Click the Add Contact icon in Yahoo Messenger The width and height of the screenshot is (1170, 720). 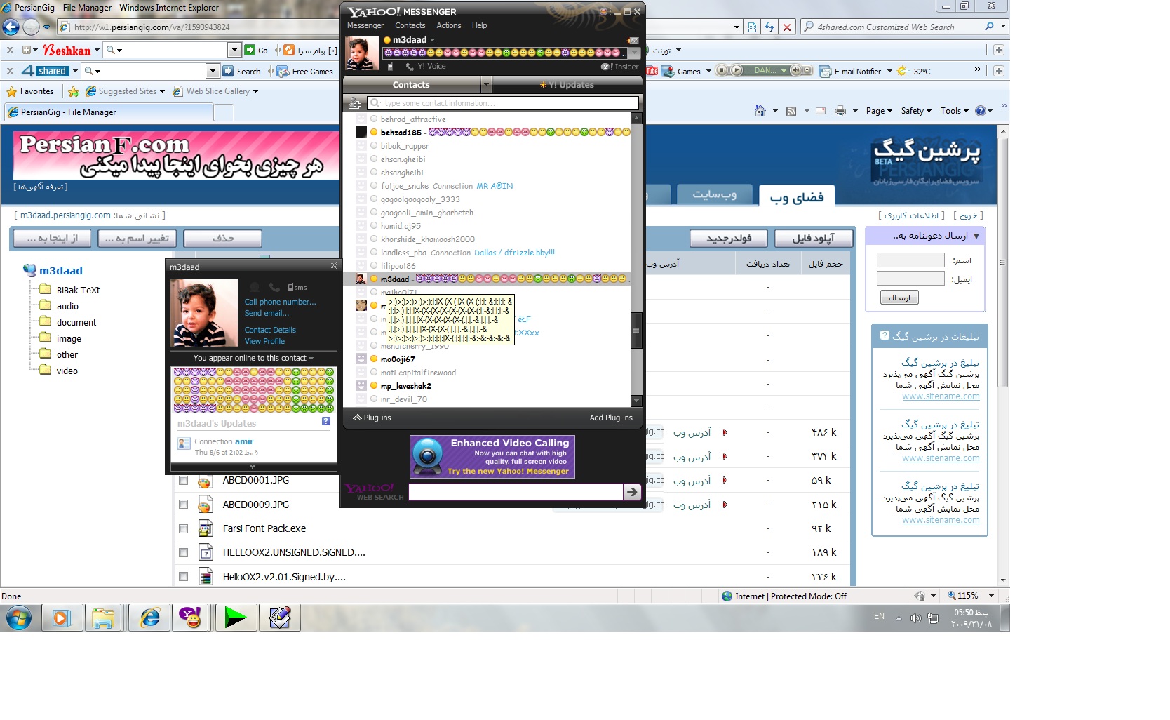(356, 103)
